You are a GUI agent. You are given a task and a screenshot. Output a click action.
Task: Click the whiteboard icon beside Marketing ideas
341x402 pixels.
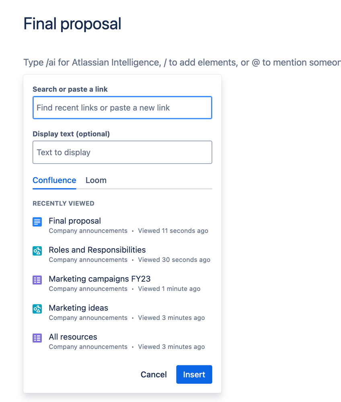click(x=37, y=308)
